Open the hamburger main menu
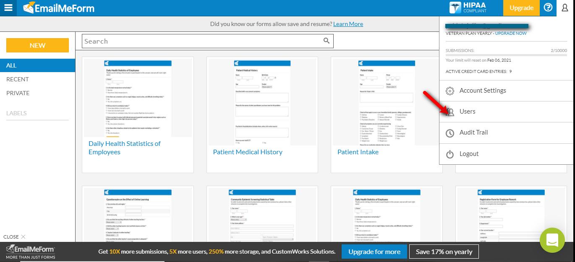Image resolution: width=575 pixels, height=262 pixels. tap(8, 8)
